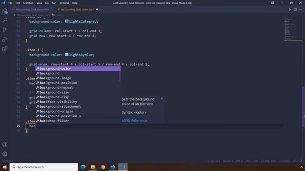Viewport: 305px width, 171px height.
Task: Open the Run menu
Action: pyautogui.click(x=54, y=3)
